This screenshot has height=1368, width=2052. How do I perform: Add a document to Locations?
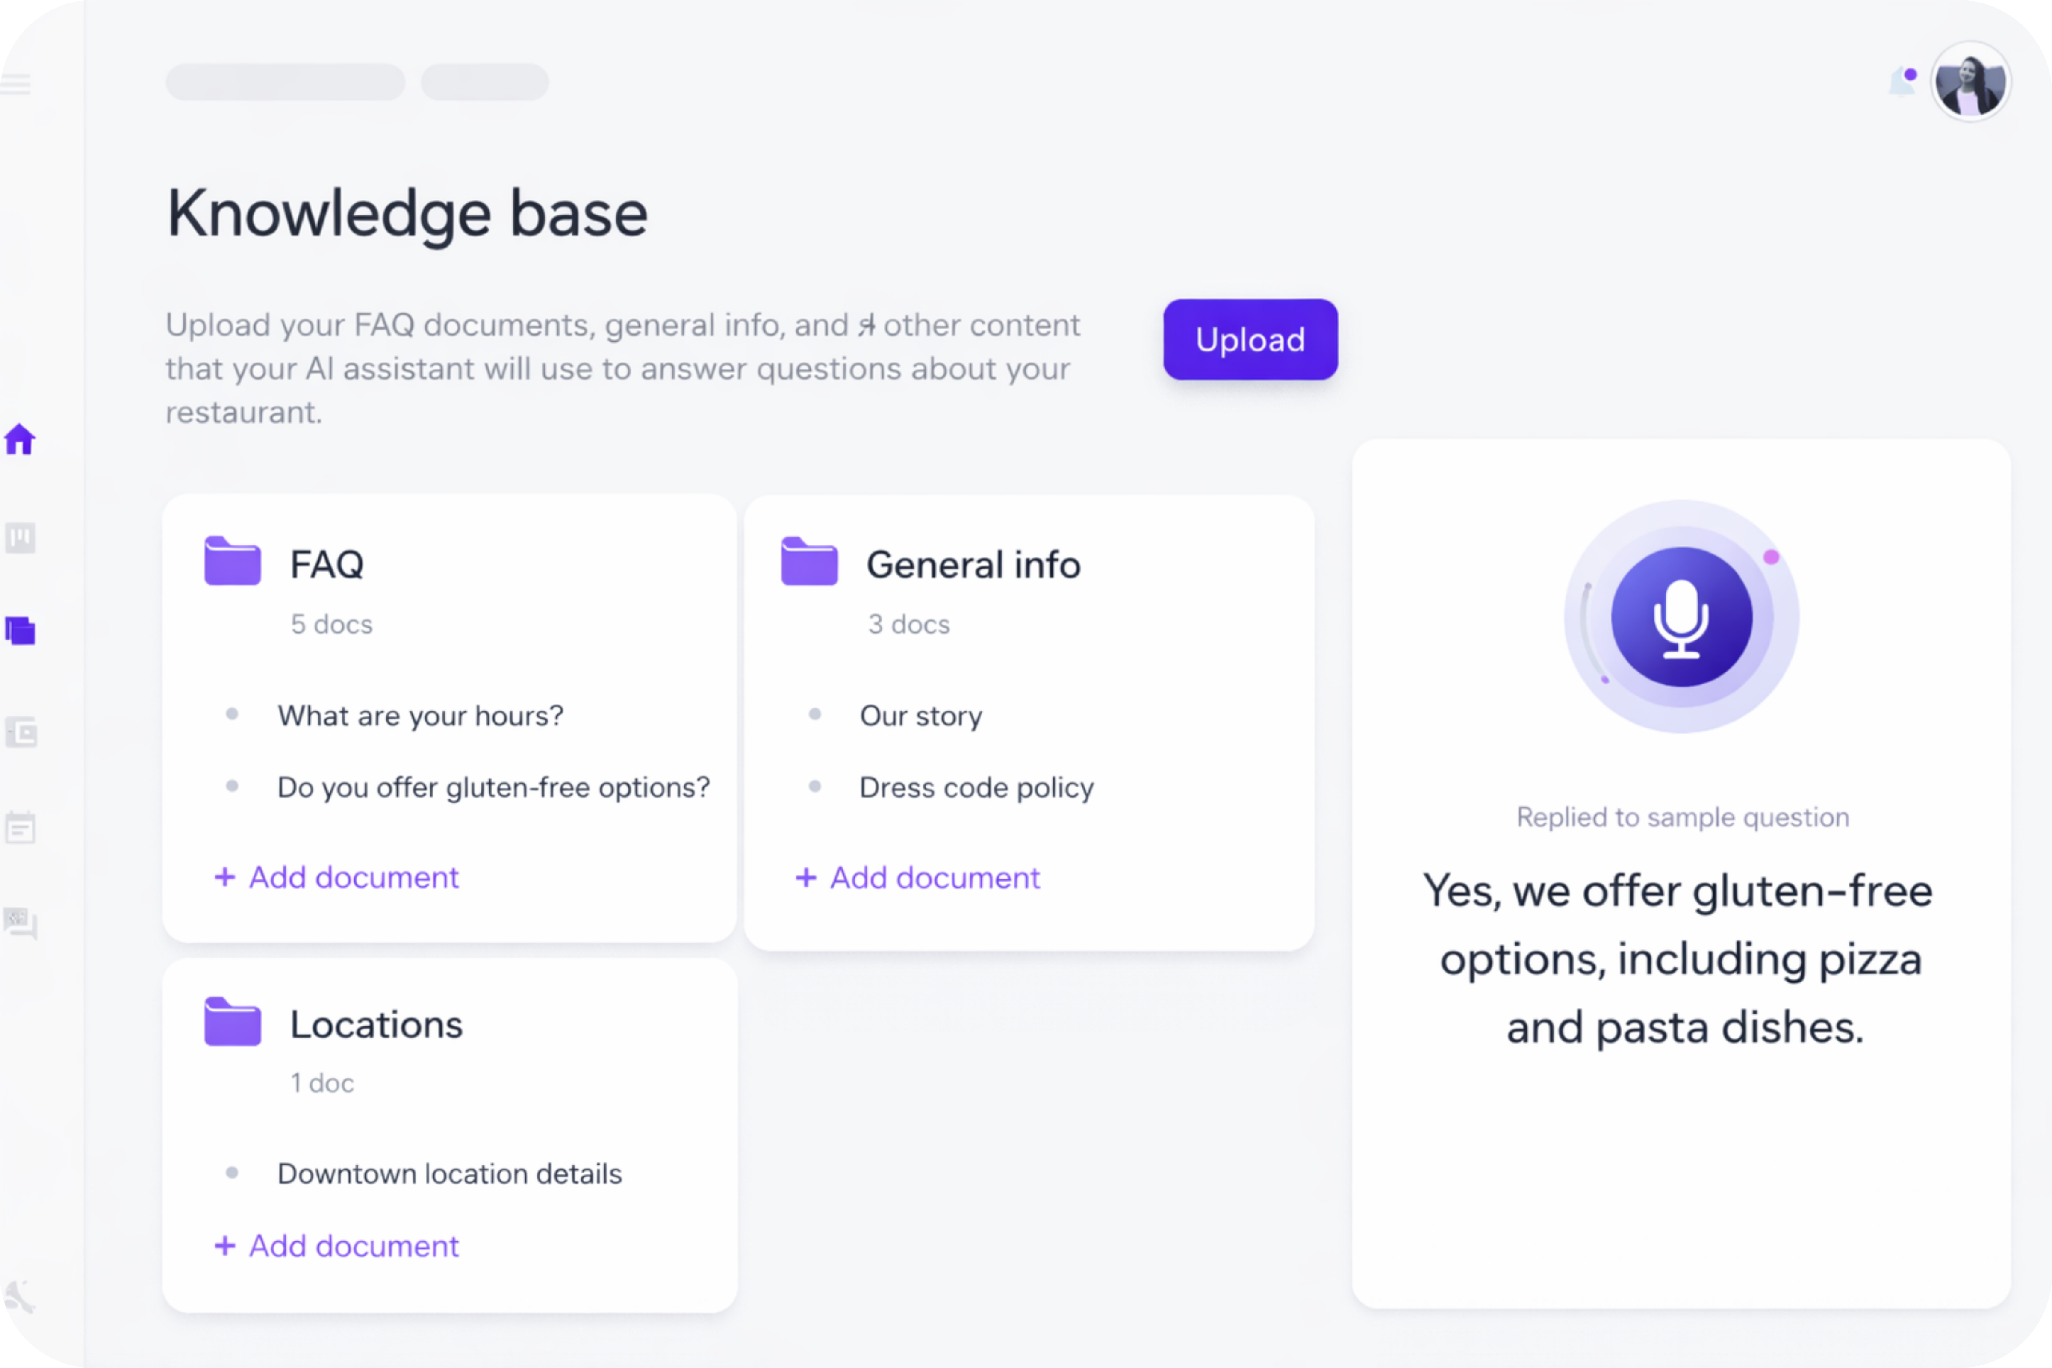[x=336, y=1246]
